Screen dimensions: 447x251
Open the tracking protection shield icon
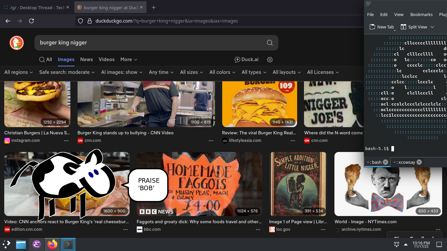pyautogui.click(x=80, y=21)
